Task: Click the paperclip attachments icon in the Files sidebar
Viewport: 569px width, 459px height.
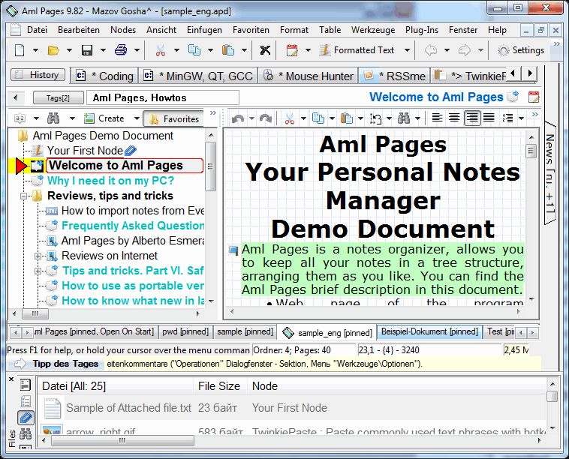Action: (x=26, y=418)
